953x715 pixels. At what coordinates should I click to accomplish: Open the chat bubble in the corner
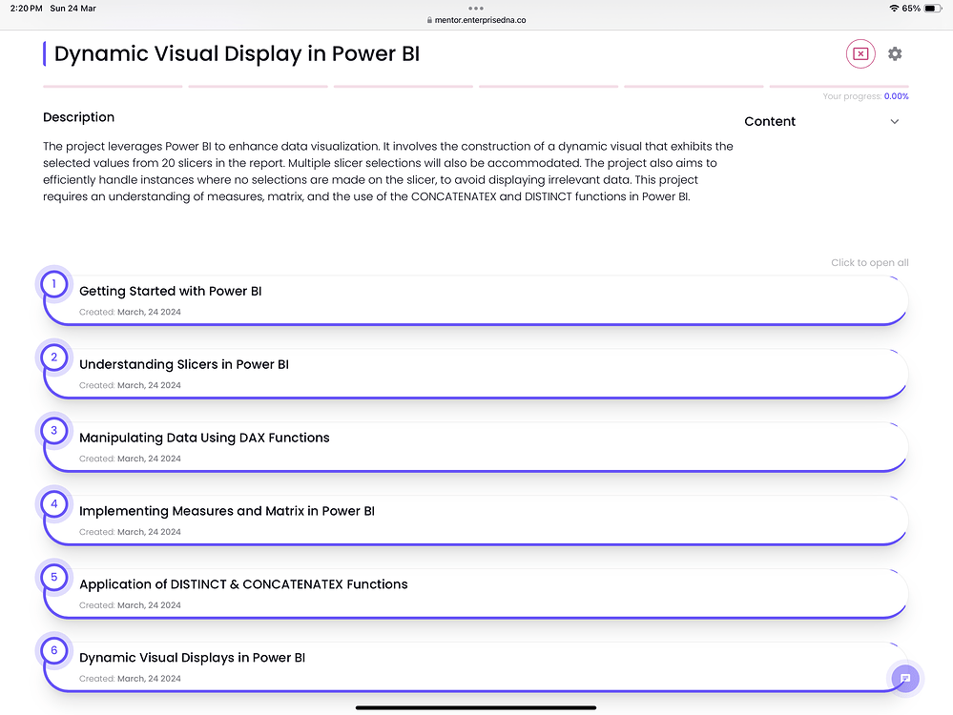(x=904, y=678)
